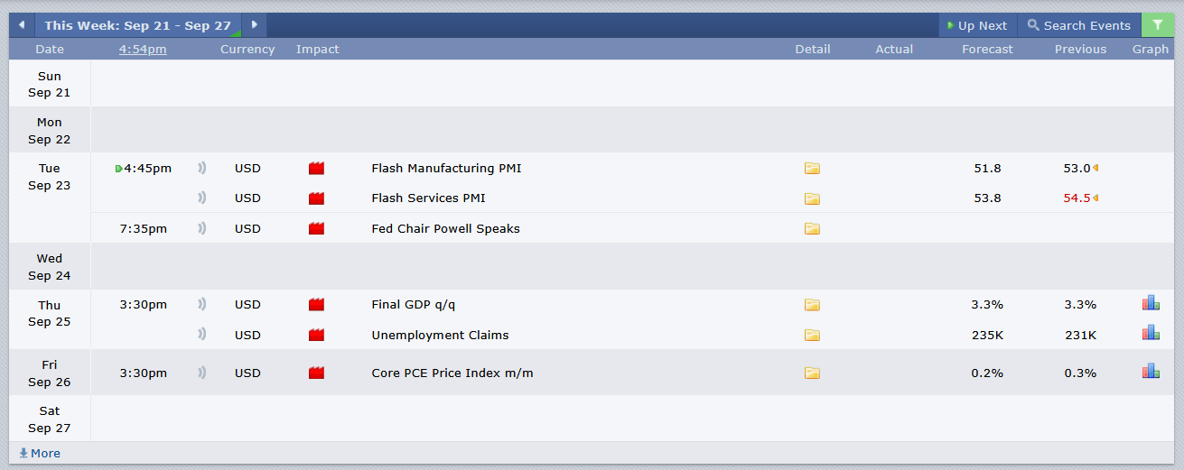The width and height of the screenshot is (1184, 470).
Task: Show graph for Unemployment Claims
Action: [1150, 334]
